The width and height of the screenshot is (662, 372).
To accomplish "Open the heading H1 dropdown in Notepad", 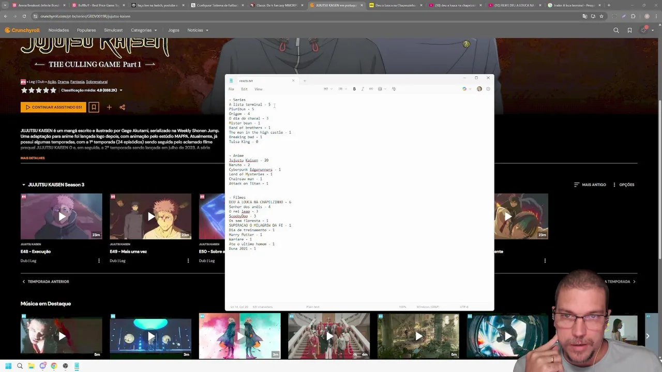I will [x=328, y=89].
